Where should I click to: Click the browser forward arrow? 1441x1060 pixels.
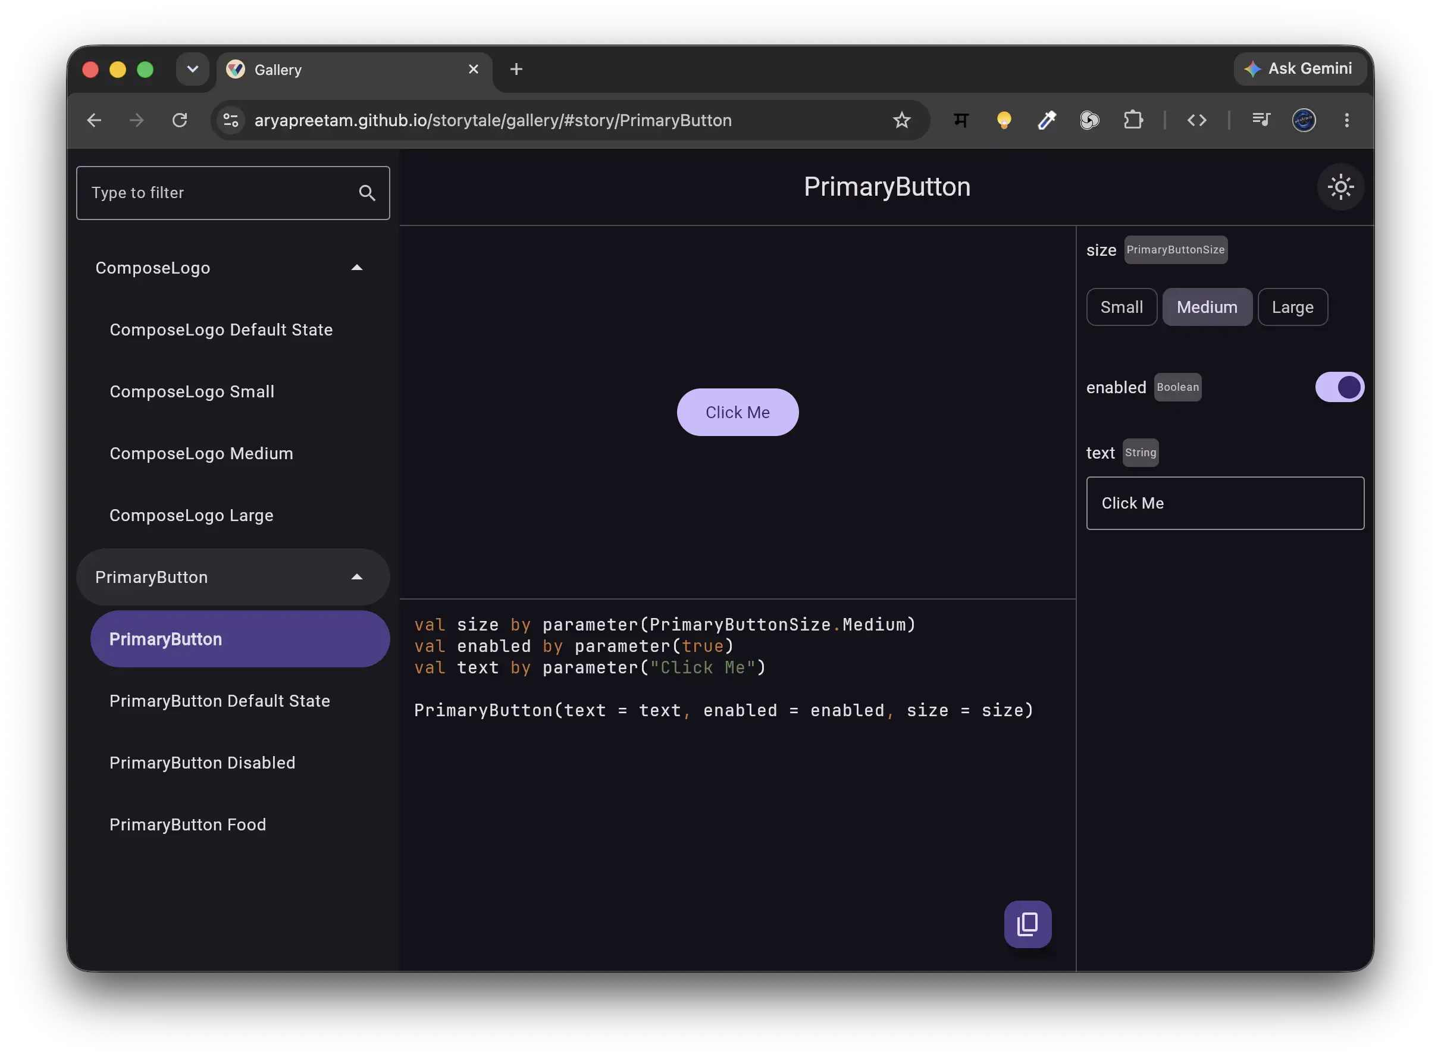[137, 120]
